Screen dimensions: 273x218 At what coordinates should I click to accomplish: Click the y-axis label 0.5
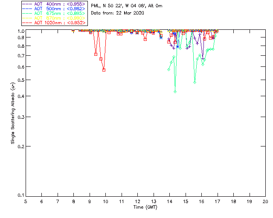coord(20,80)
